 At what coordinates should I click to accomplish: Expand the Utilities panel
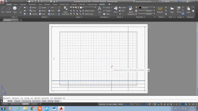click(x=161, y=17)
